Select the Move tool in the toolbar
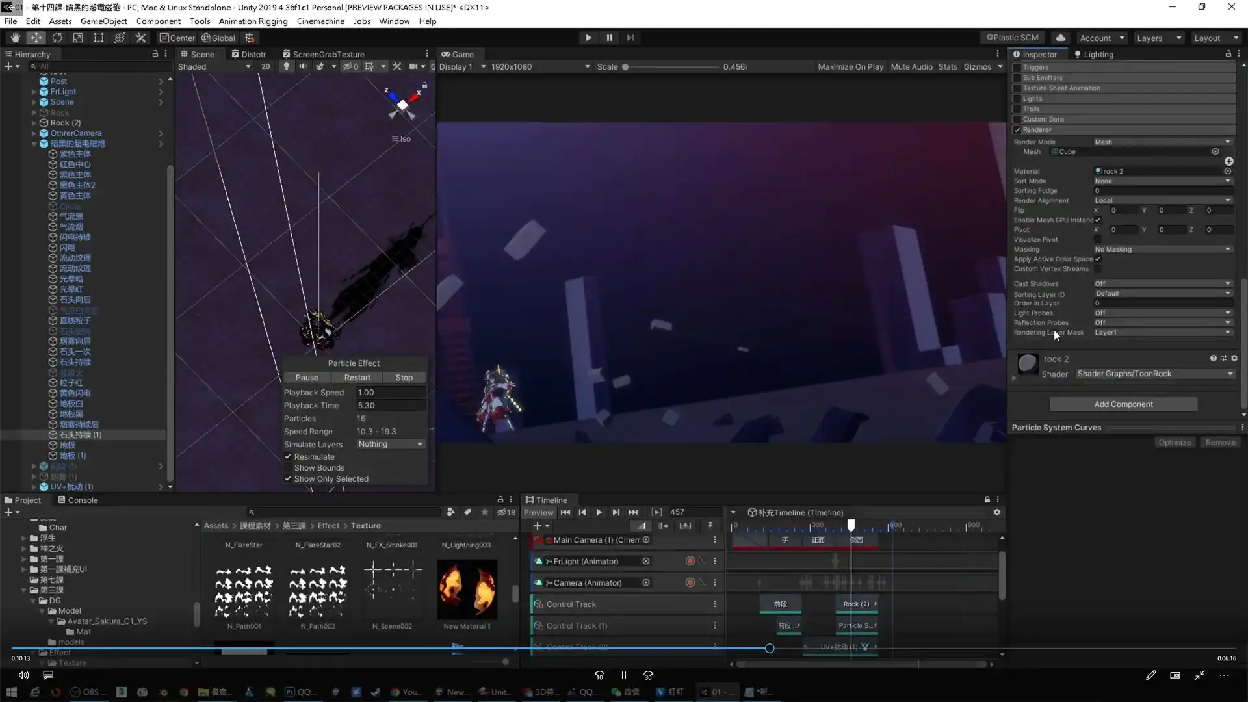 pos(36,37)
